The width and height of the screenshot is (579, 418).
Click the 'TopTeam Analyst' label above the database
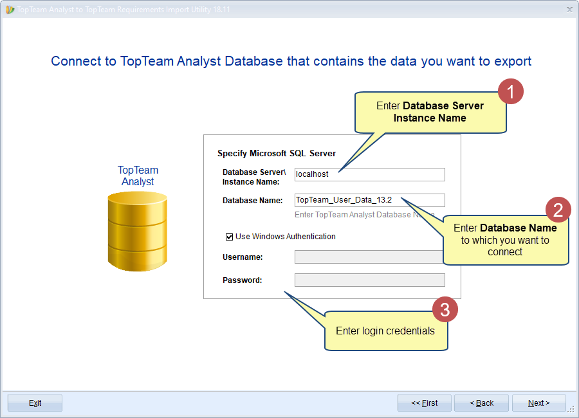(x=138, y=176)
